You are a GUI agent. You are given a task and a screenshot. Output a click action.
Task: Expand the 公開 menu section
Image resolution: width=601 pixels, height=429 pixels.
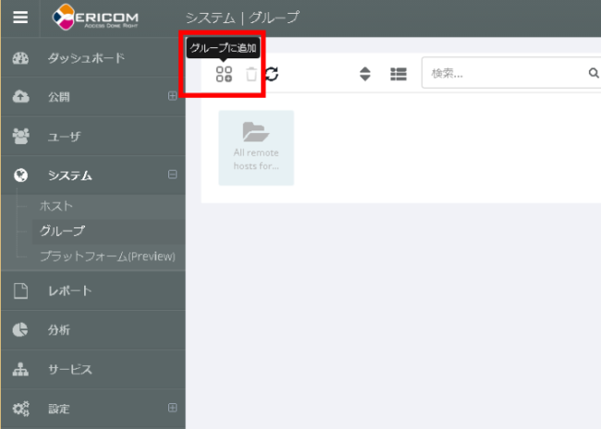172,97
